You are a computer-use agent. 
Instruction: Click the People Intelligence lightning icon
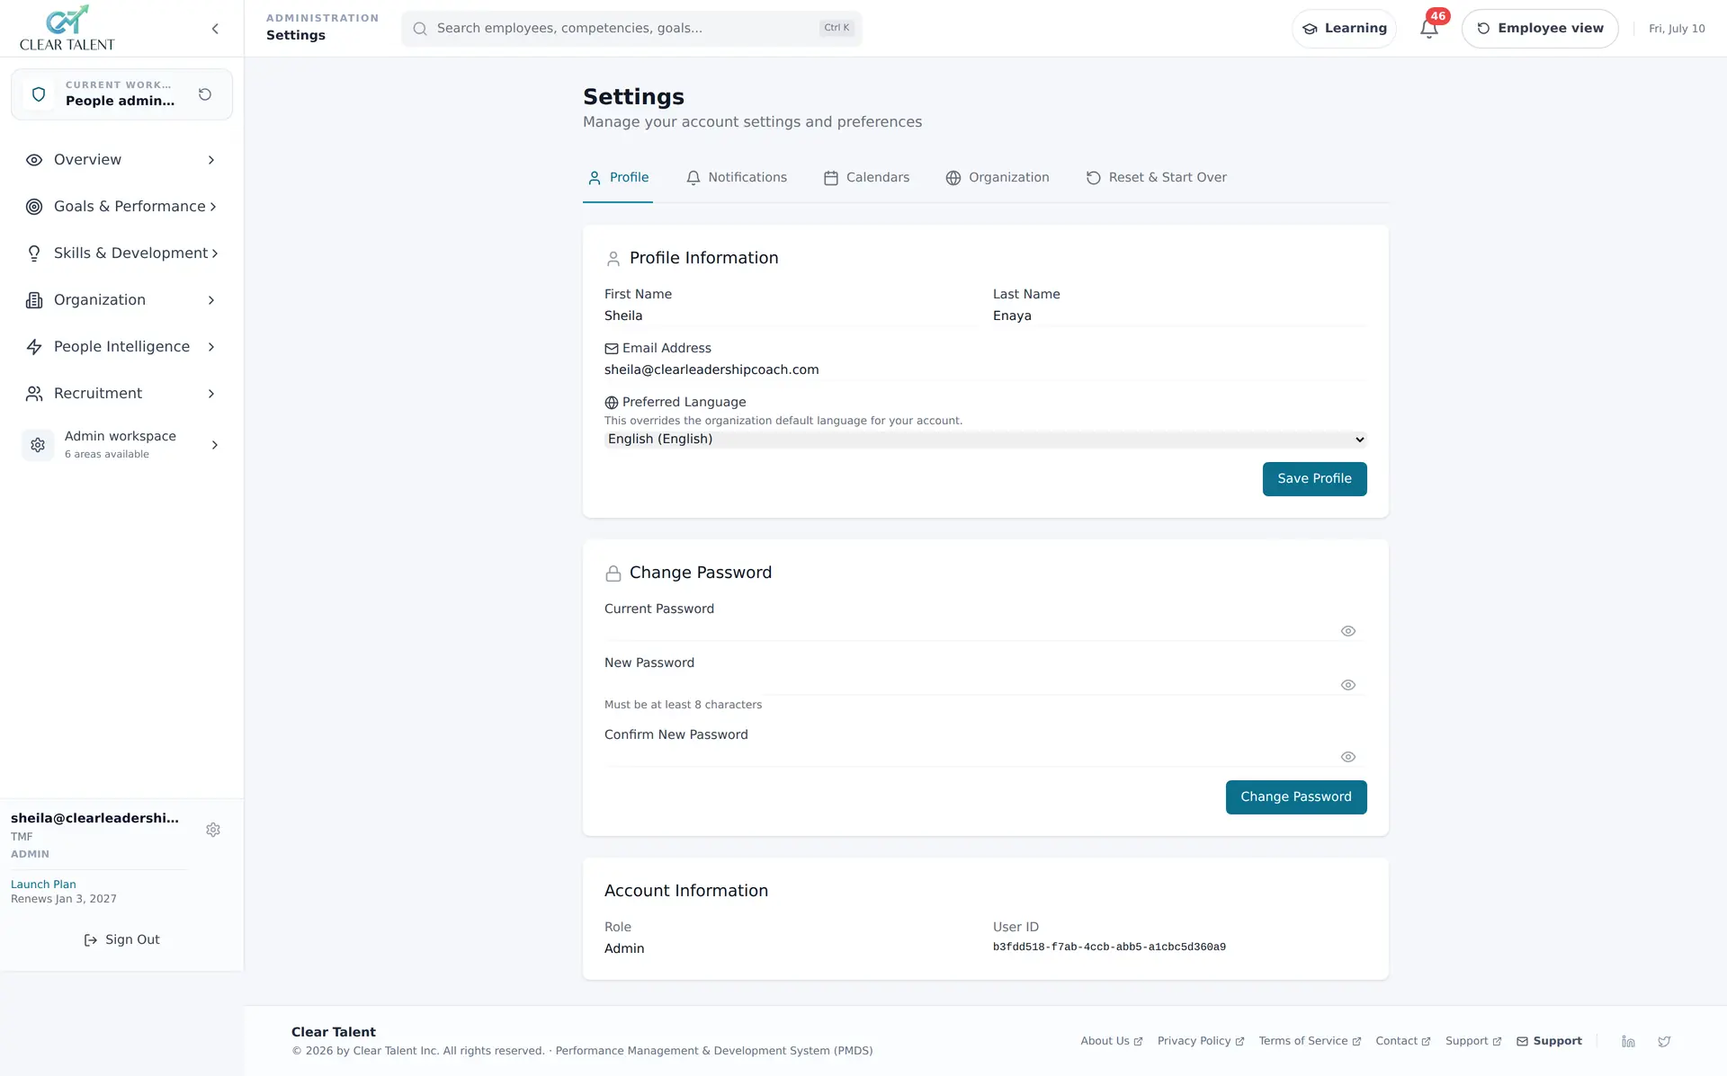pyautogui.click(x=34, y=347)
